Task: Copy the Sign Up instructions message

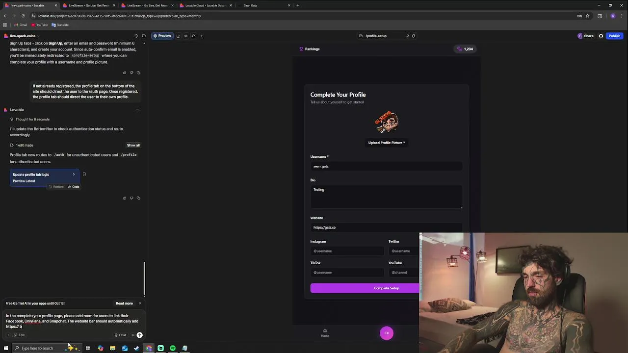Action: (x=138, y=73)
